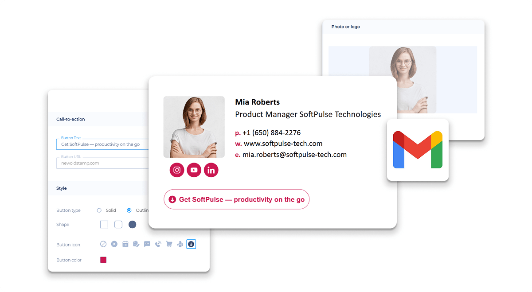Open the Instagram social icon in the signature
Viewport: 532px width, 292px height.
[177, 170]
